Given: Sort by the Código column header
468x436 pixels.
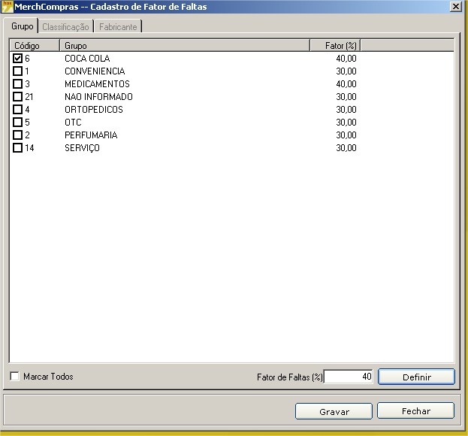Looking at the screenshot, I should click(x=35, y=46).
